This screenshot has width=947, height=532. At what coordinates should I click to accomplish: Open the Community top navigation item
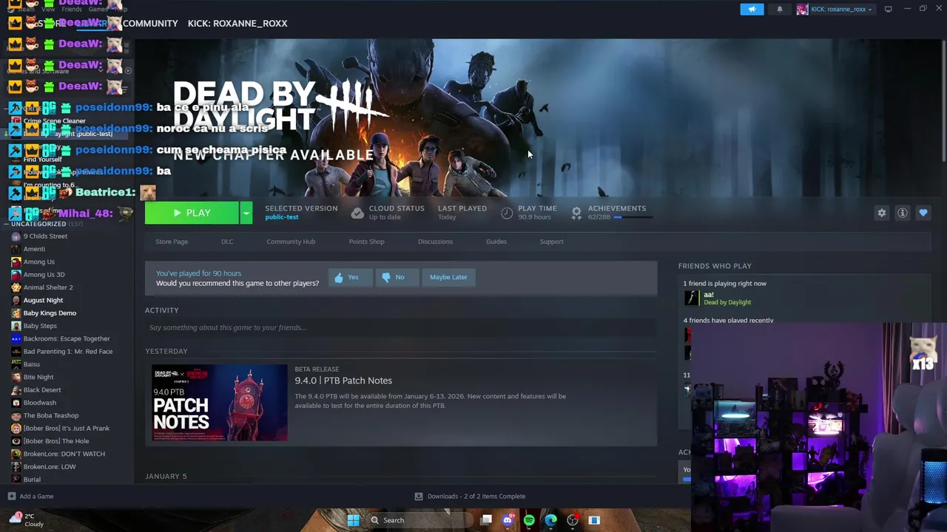point(150,24)
